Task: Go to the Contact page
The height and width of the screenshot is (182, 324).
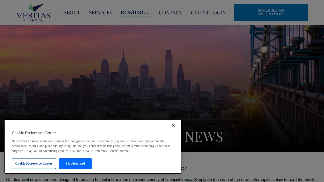Action: click(x=170, y=12)
